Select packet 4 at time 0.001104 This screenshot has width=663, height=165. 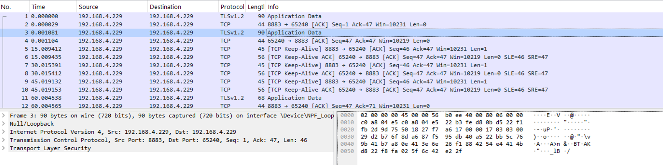[x=331, y=41]
